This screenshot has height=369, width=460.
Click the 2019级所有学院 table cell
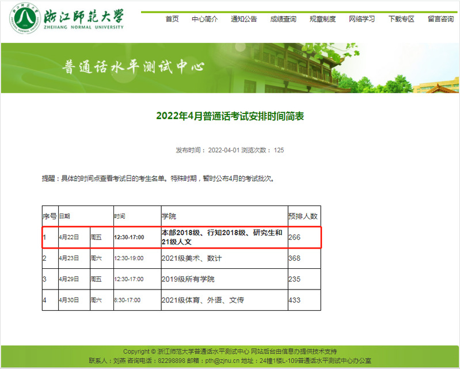189,279
